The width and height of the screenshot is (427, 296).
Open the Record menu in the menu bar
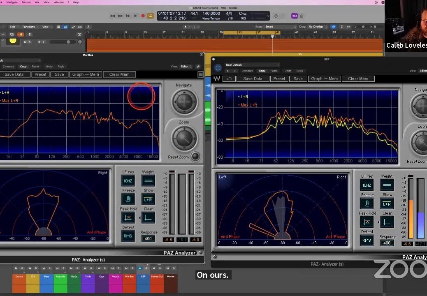[x=26, y=2]
